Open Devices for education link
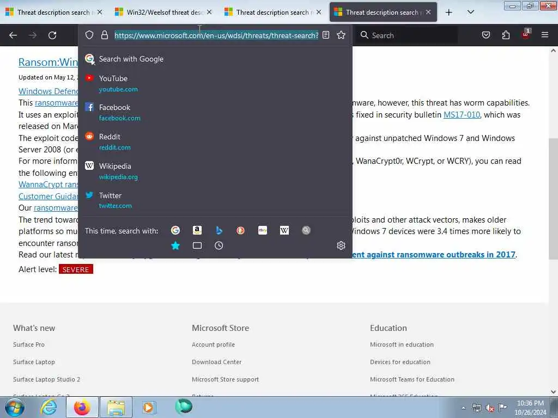The image size is (558, 418). [400, 362]
